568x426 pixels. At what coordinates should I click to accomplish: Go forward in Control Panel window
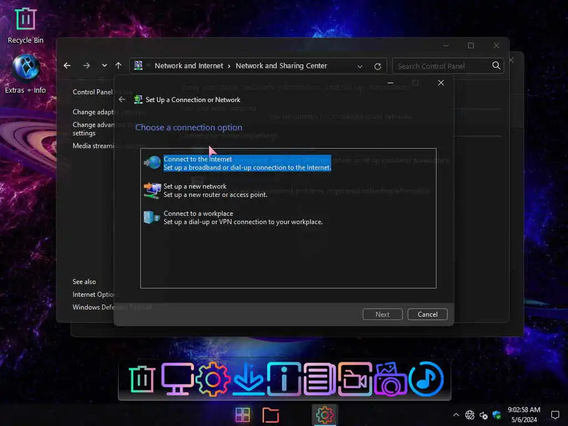click(x=86, y=65)
